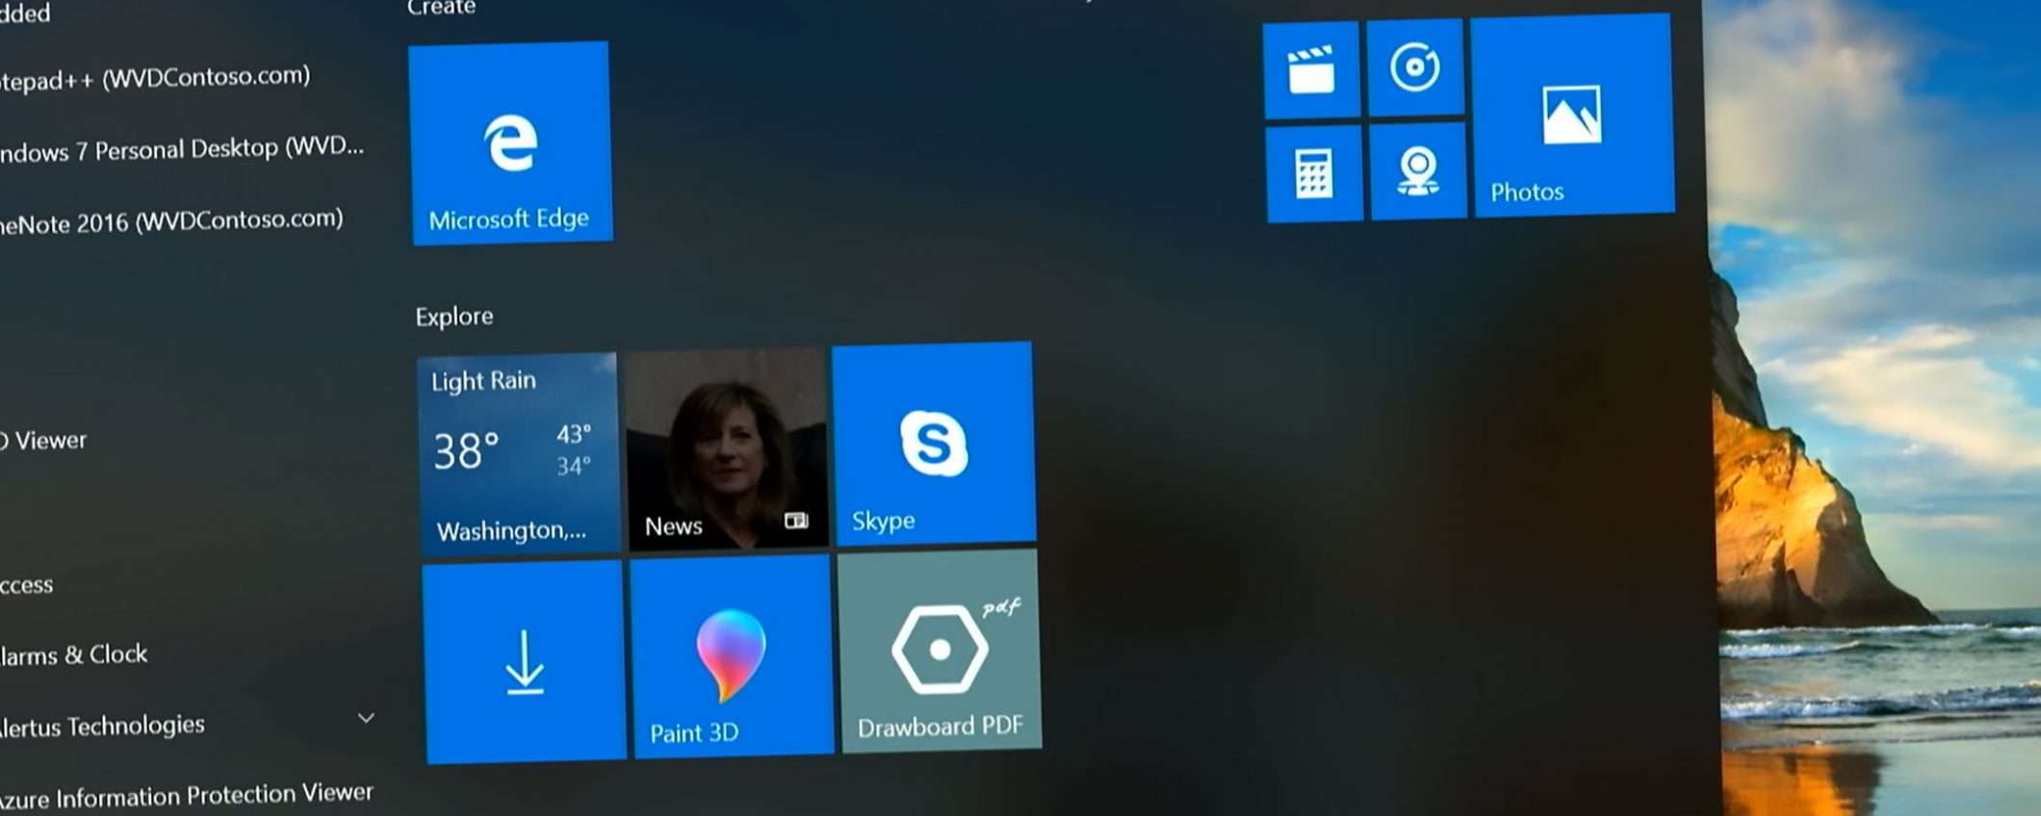Open Azure Information Protection Viewer

186,796
